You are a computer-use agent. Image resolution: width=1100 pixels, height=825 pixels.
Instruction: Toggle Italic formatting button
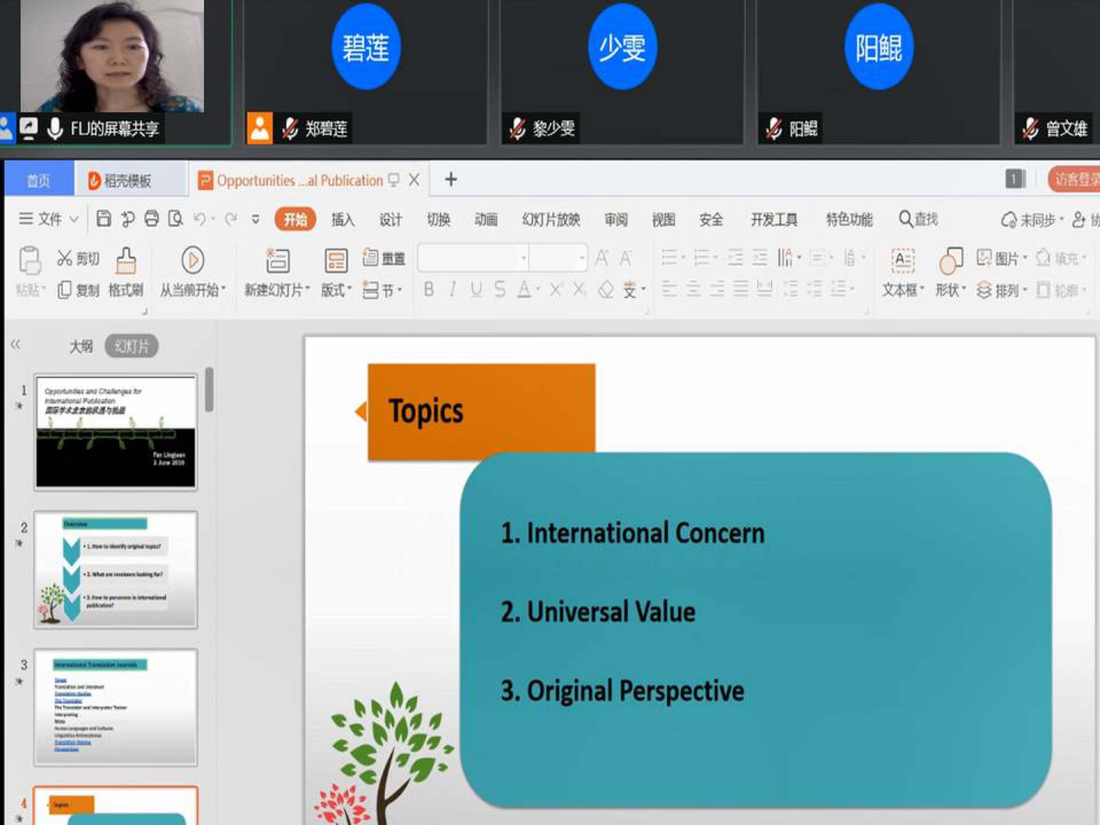pos(452,289)
